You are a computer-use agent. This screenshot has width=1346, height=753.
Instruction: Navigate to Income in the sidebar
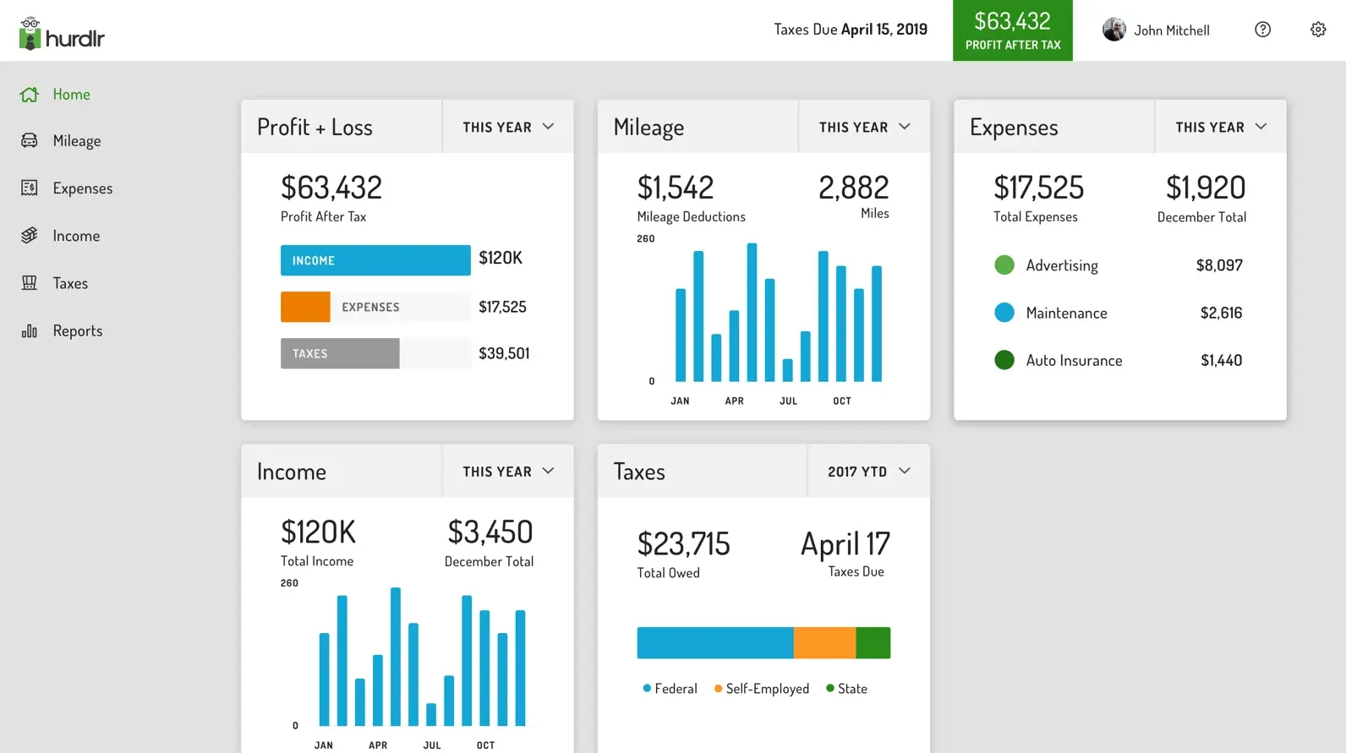(x=76, y=236)
